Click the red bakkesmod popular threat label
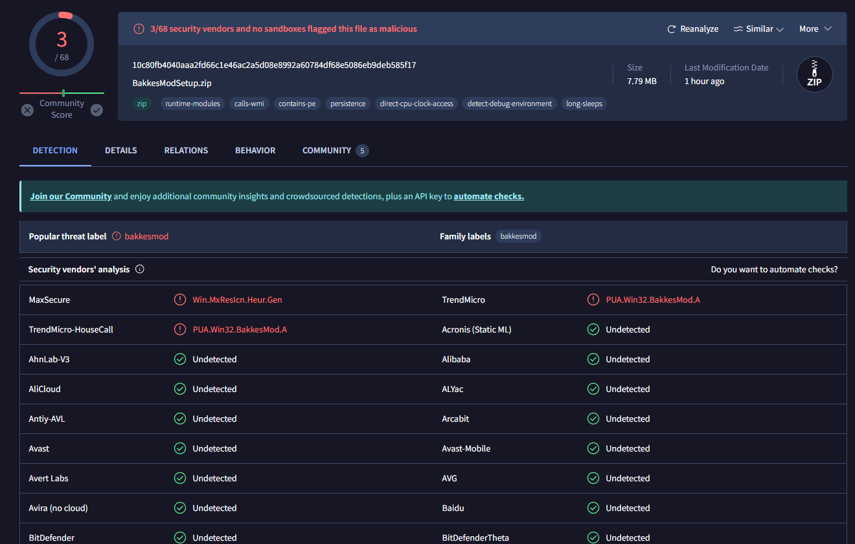855x544 pixels. (146, 236)
